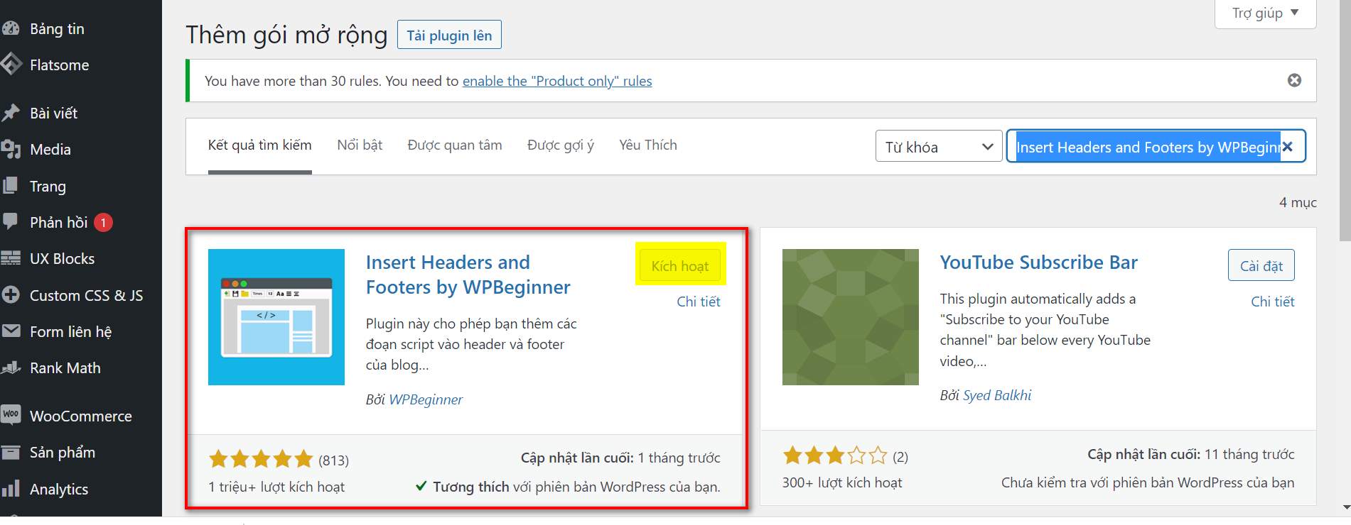Click the "1 triệu+ lượt kích hoạt" text
This screenshot has height=525, width=1351.
point(276,487)
